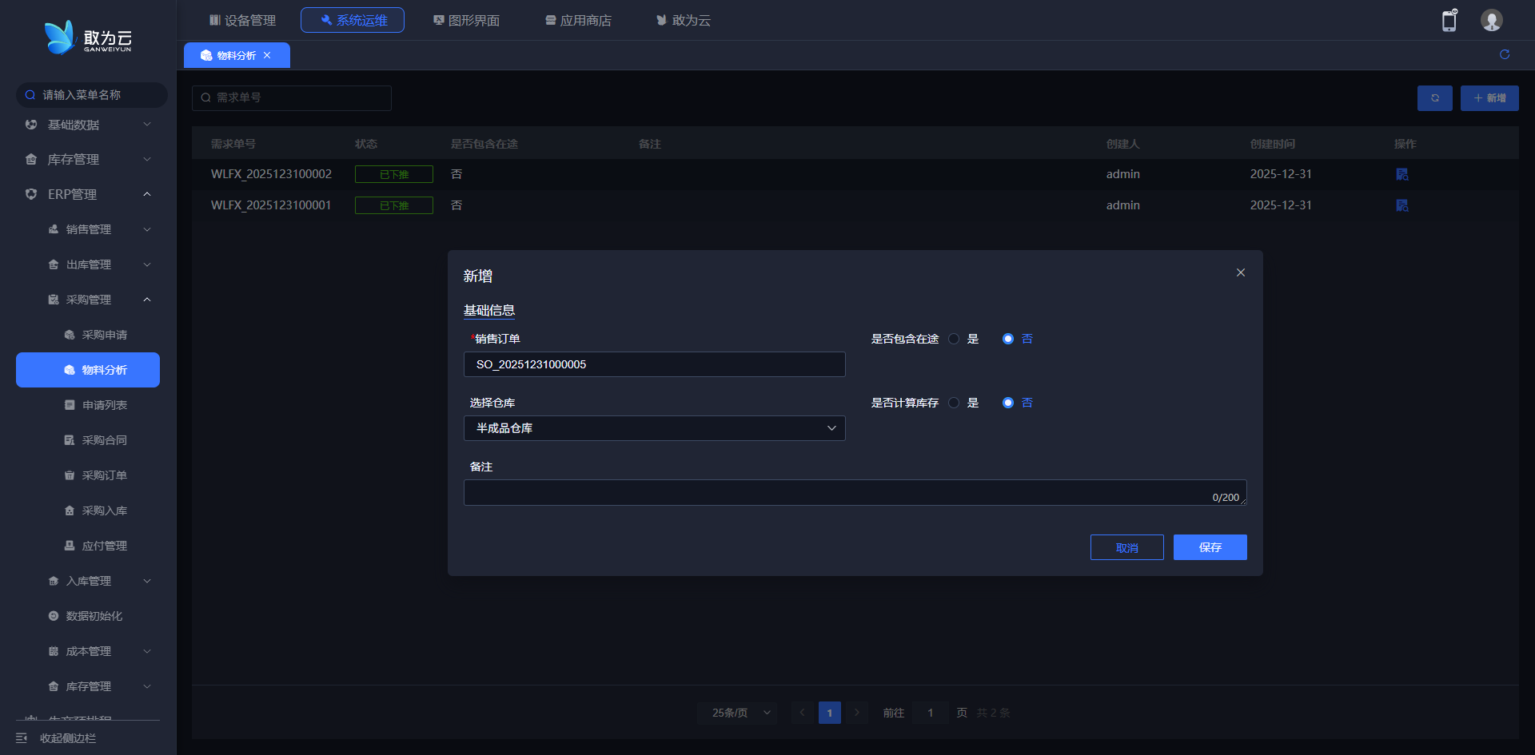Open 采购订单 in the sidebar
The height and width of the screenshot is (755, 1535).
pos(104,475)
